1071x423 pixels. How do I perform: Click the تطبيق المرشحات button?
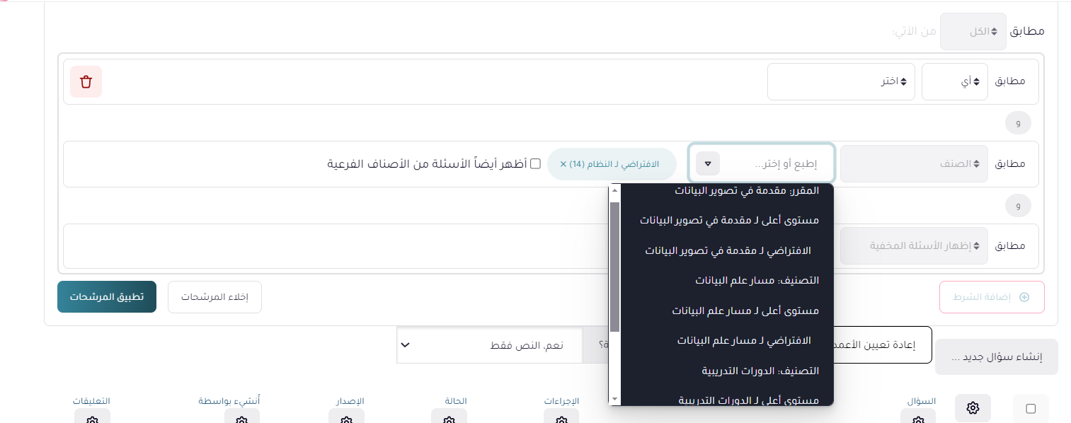(107, 296)
